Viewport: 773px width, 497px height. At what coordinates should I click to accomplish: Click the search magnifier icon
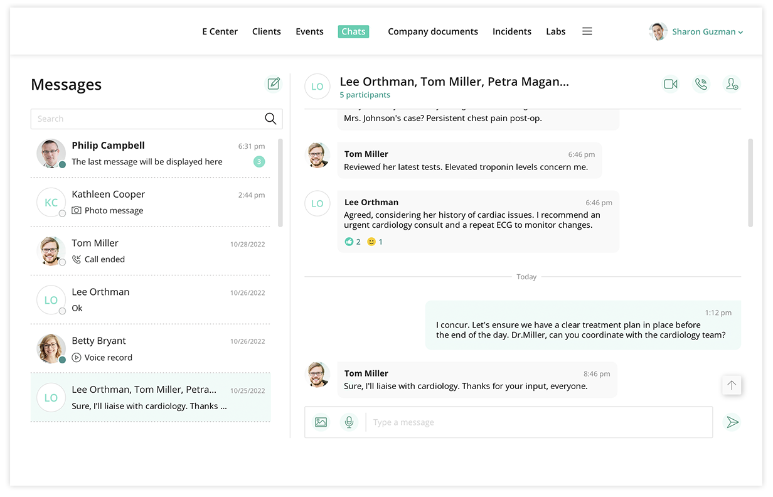pos(270,119)
